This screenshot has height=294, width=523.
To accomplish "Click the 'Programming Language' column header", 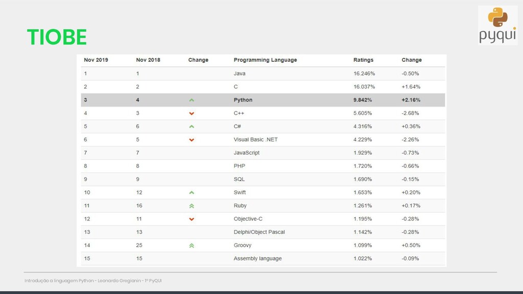I will click(x=265, y=60).
